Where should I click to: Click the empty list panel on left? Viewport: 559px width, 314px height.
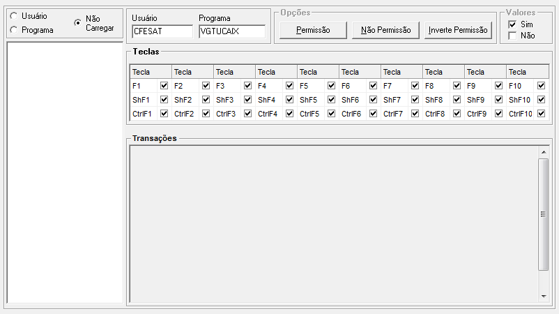pos(65,172)
